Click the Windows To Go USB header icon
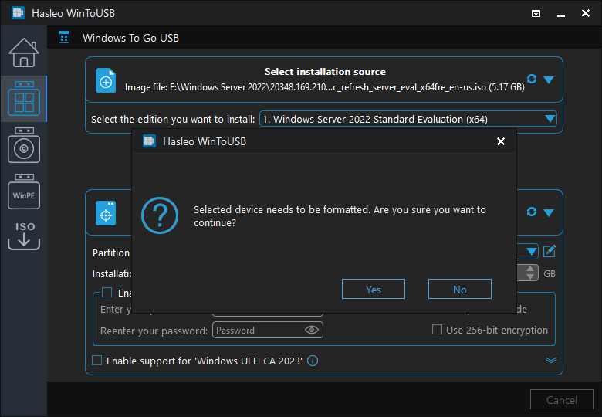The image size is (602, 417). tap(64, 38)
